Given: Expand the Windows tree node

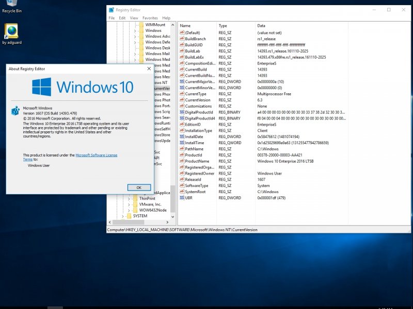Looking at the screenshot, I should pyautogui.click(x=135, y=31).
